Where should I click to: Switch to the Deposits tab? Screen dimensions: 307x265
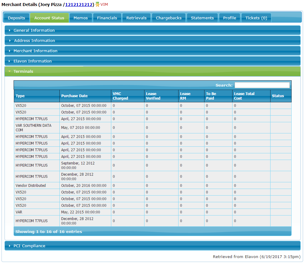pyautogui.click(x=17, y=18)
